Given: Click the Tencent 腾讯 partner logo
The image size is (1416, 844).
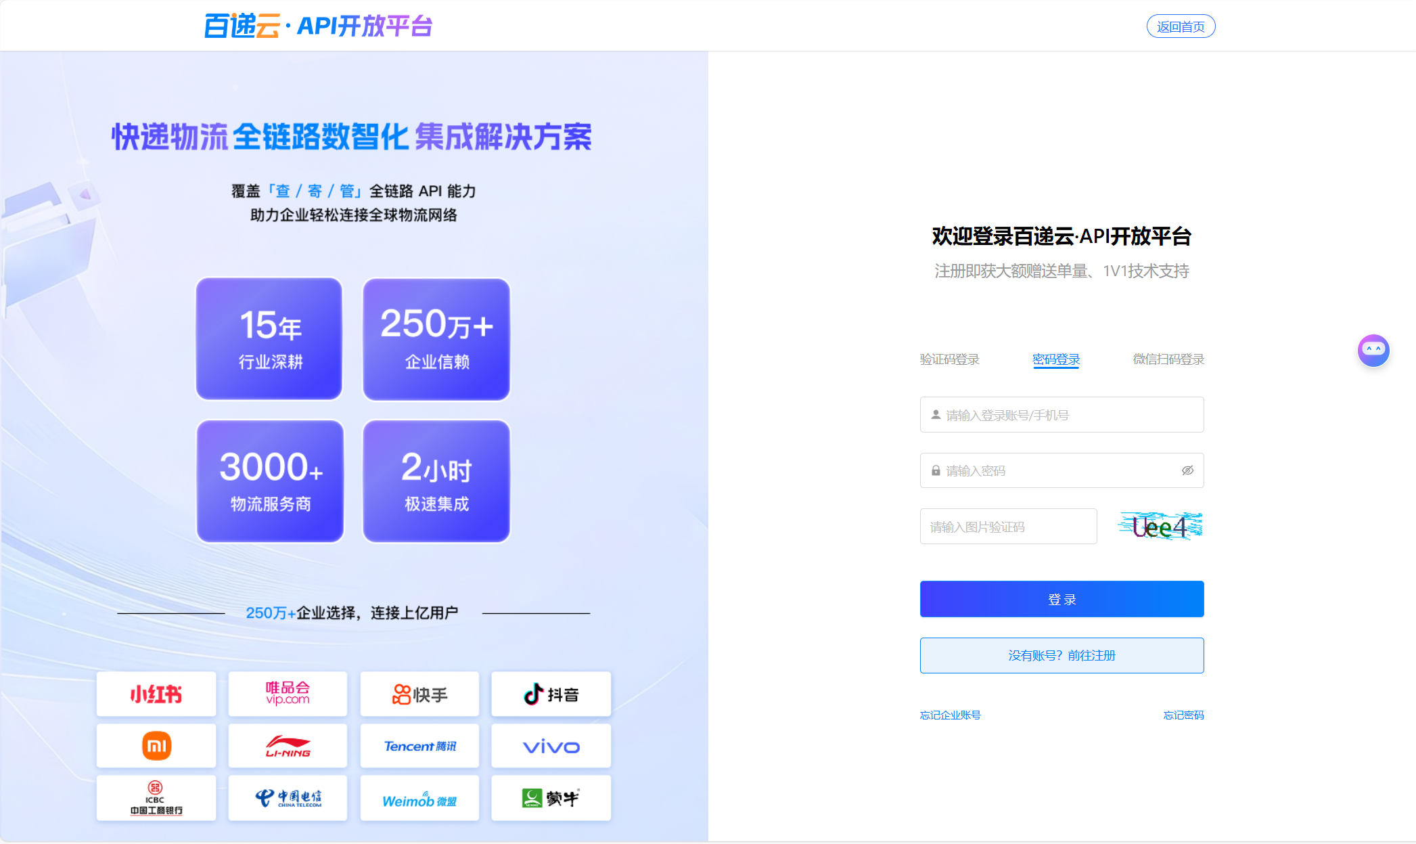Looking at the screenshot, I should pyautogui.click(x=419, y=746).
